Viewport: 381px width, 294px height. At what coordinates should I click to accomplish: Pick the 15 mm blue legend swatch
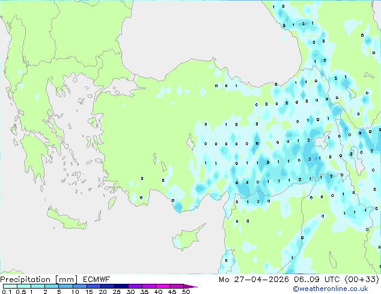tap(93, 286)
